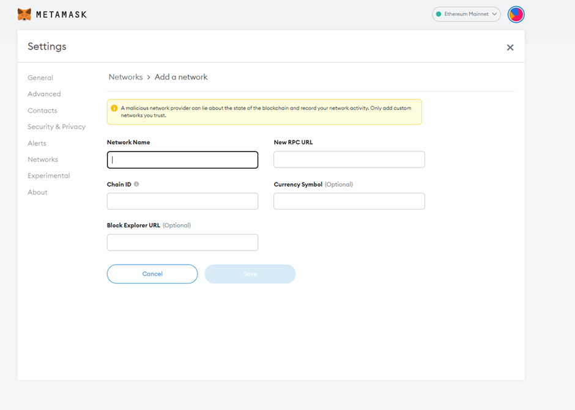Click the breadcrumb chevron separator
Screen dimensions: 575x410
pos(149,78)
